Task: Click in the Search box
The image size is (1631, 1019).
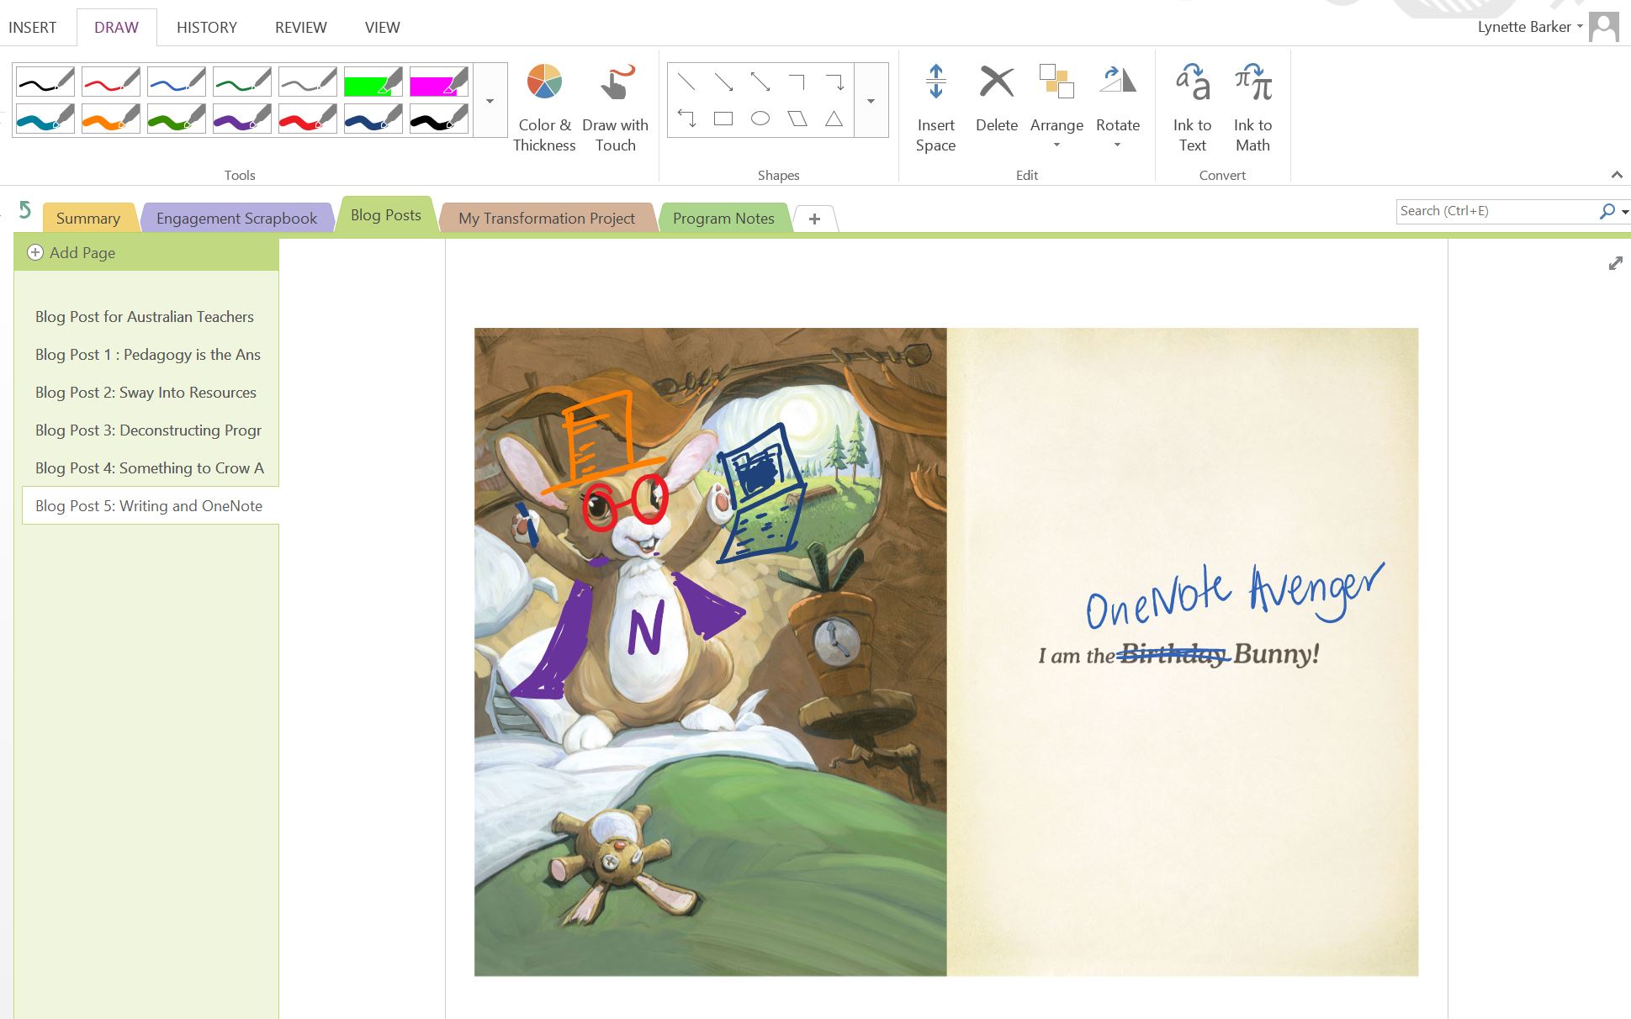Action: pyautogui.click(x=1497, y=211)
